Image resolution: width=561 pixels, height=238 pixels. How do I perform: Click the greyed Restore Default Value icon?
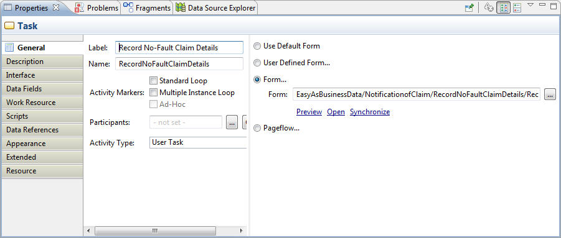(489, 7)
